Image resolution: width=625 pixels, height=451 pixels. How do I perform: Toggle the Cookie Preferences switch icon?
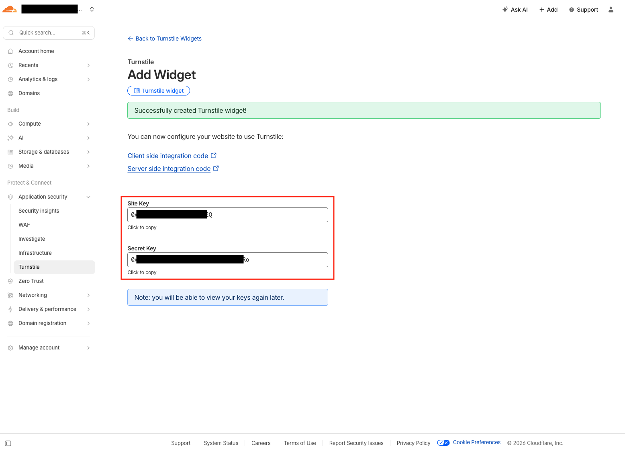click(443, 443)
